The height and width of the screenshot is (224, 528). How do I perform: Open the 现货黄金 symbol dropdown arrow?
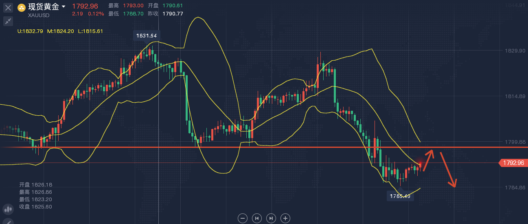[x=63, y=7]
